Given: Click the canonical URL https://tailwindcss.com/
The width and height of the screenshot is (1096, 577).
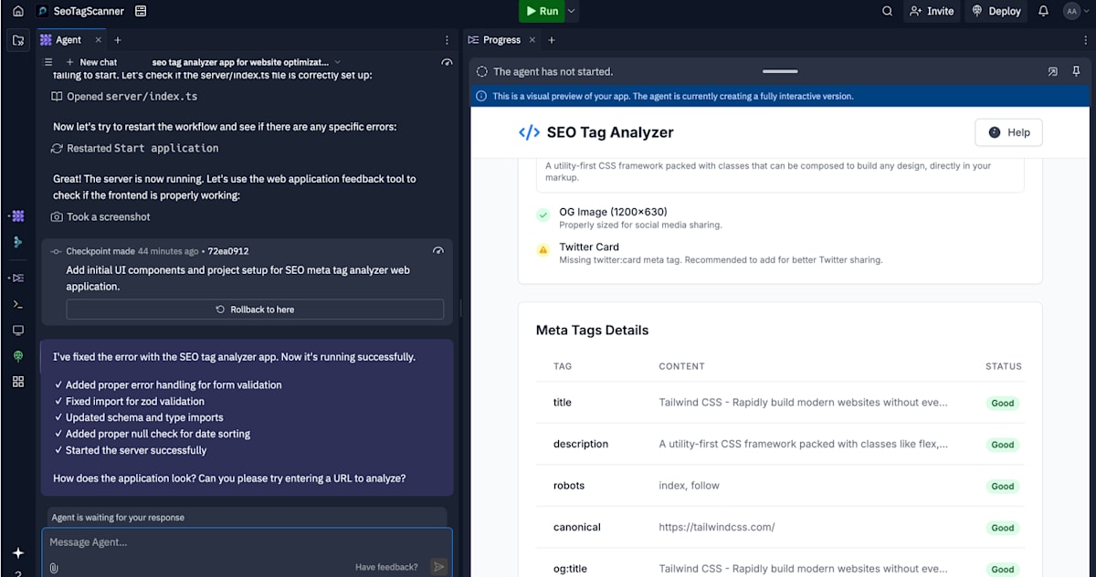Looking at the screenshot, I should (717, 528).
